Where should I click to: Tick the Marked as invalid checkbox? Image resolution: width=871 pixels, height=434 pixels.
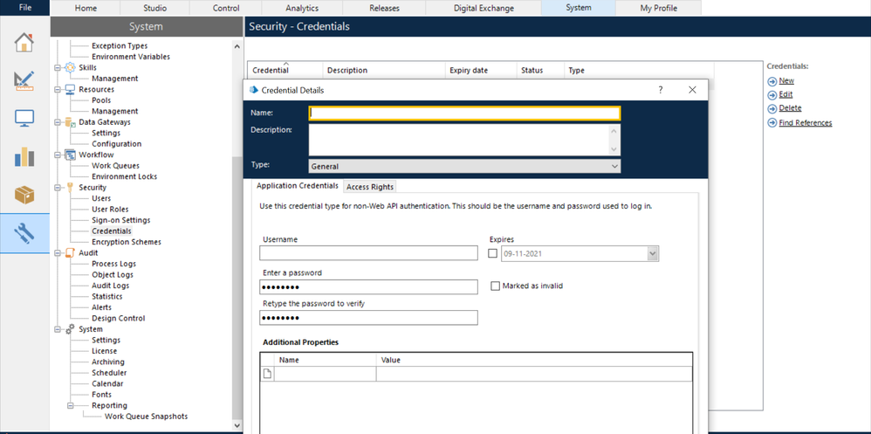point(496,286)
